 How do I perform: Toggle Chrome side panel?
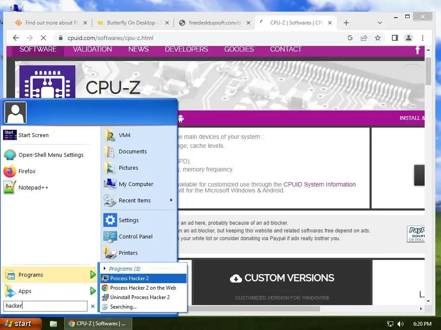[395, 38]
